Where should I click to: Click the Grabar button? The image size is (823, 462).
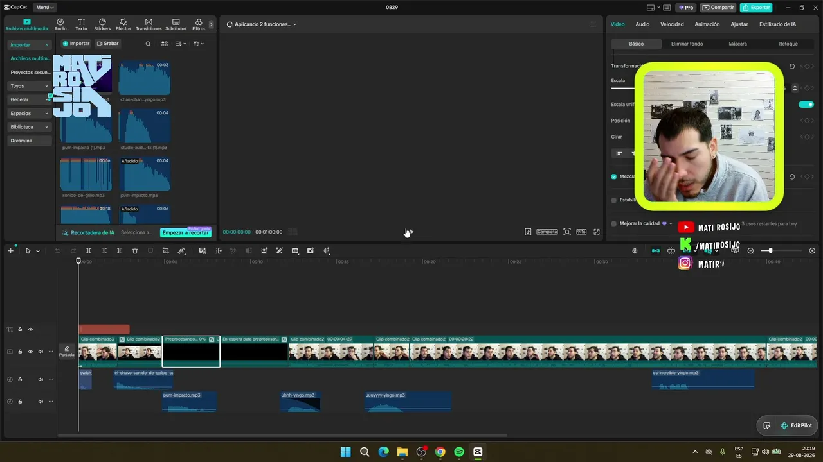point(108,44)
